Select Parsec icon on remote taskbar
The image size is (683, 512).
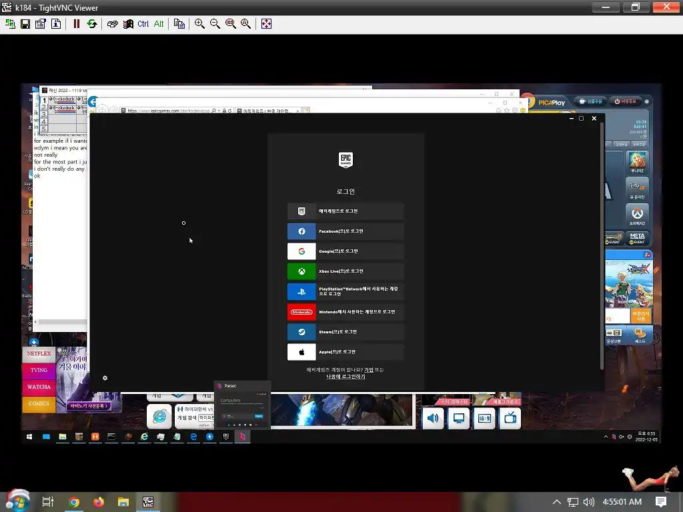(x=242, y=436)
